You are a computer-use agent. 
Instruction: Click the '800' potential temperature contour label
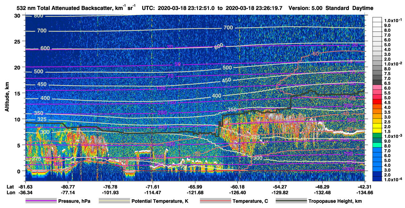[x=38, y=16]
